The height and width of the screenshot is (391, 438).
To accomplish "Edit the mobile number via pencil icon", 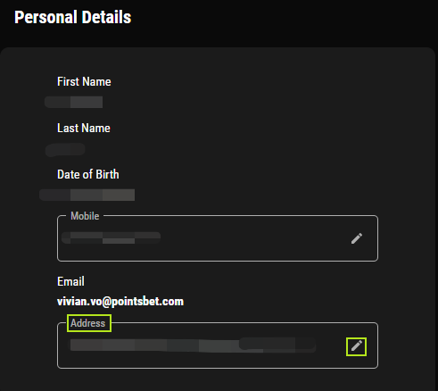I will [x=357, y=238].
